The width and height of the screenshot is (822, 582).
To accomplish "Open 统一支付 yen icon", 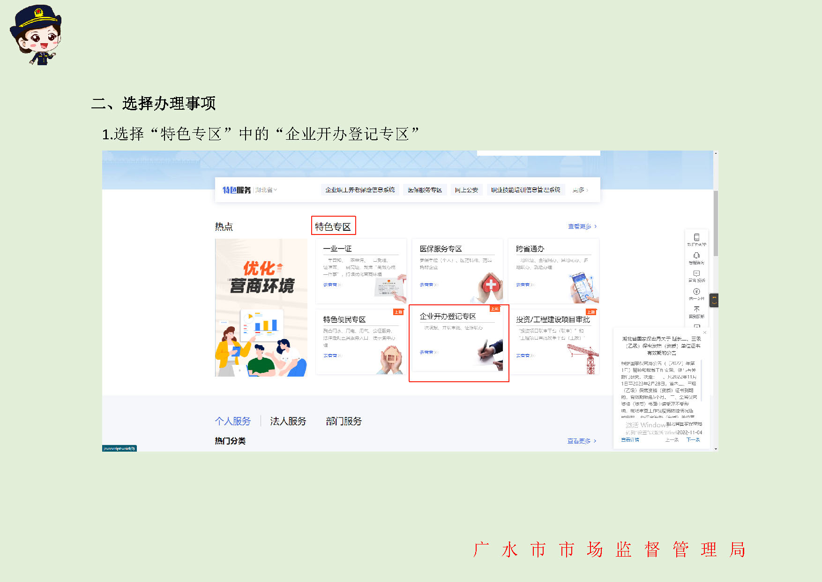I will [x=697, y=291].
